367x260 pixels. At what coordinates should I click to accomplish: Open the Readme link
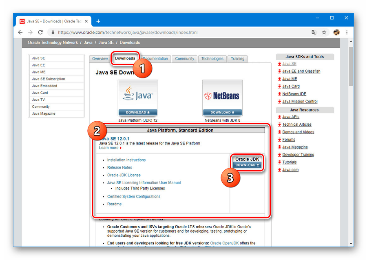(x=114, y=204)
